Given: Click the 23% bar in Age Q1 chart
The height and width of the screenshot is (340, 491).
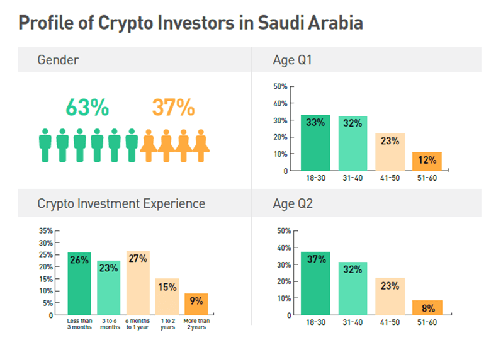Looking at the screenshot, I should click(x=390, y=152).
